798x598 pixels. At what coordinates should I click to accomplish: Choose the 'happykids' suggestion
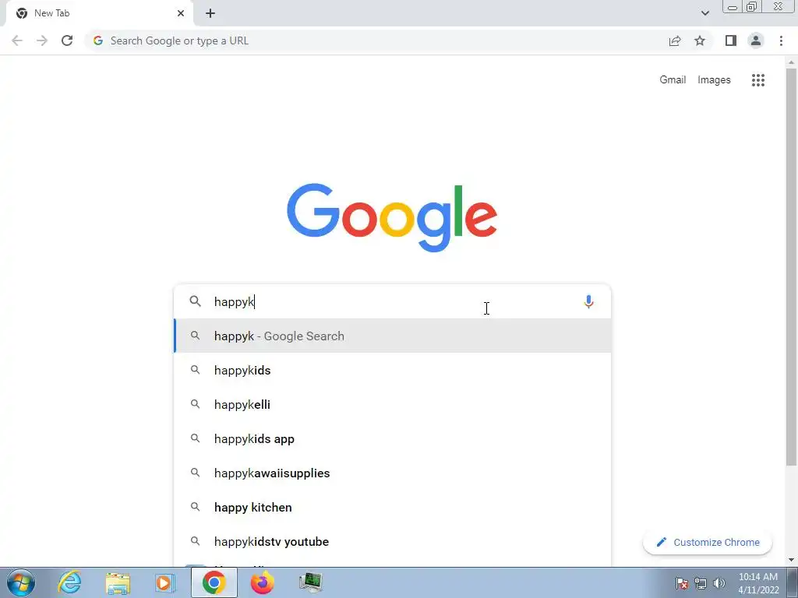393,370
